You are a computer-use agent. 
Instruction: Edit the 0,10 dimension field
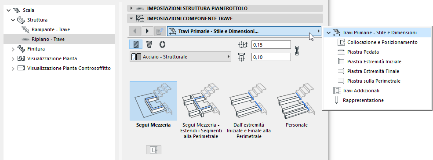[x=271, y=57]
